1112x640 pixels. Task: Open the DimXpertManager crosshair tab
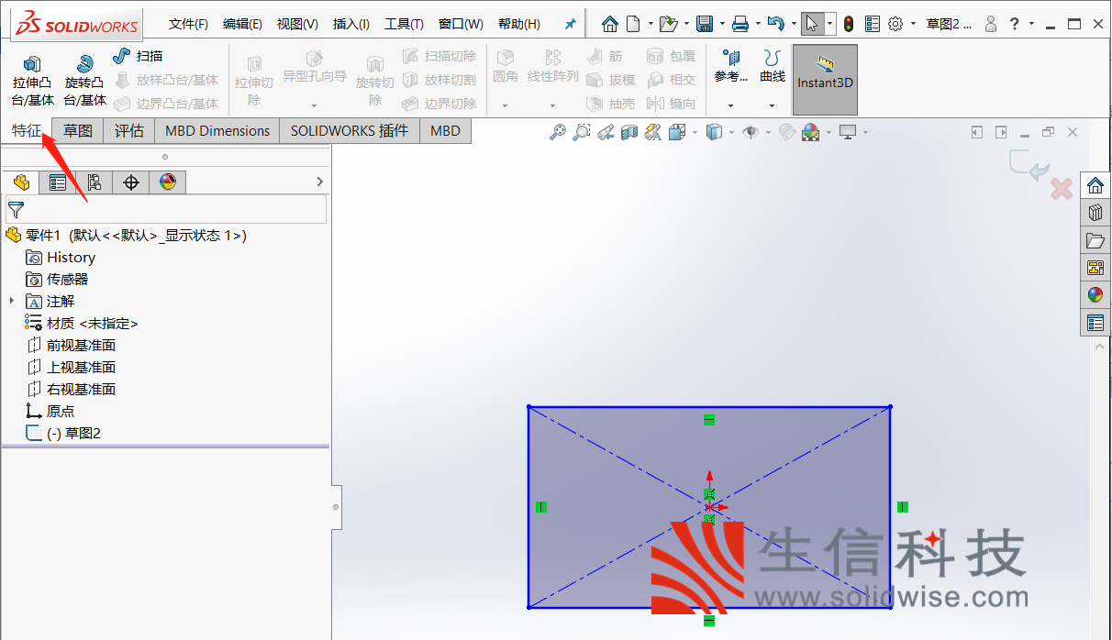(131, 182)
